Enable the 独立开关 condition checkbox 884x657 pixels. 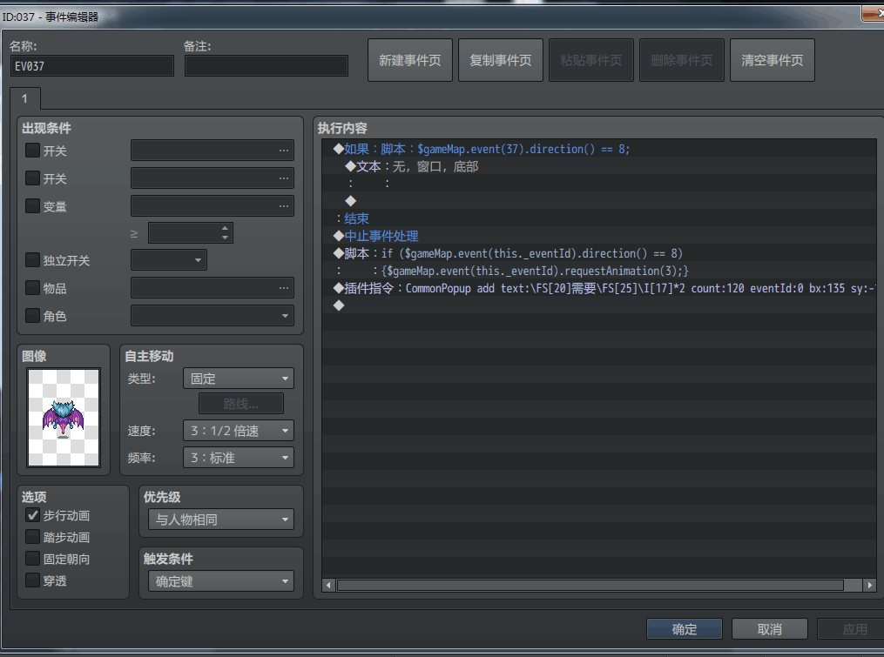33,260
